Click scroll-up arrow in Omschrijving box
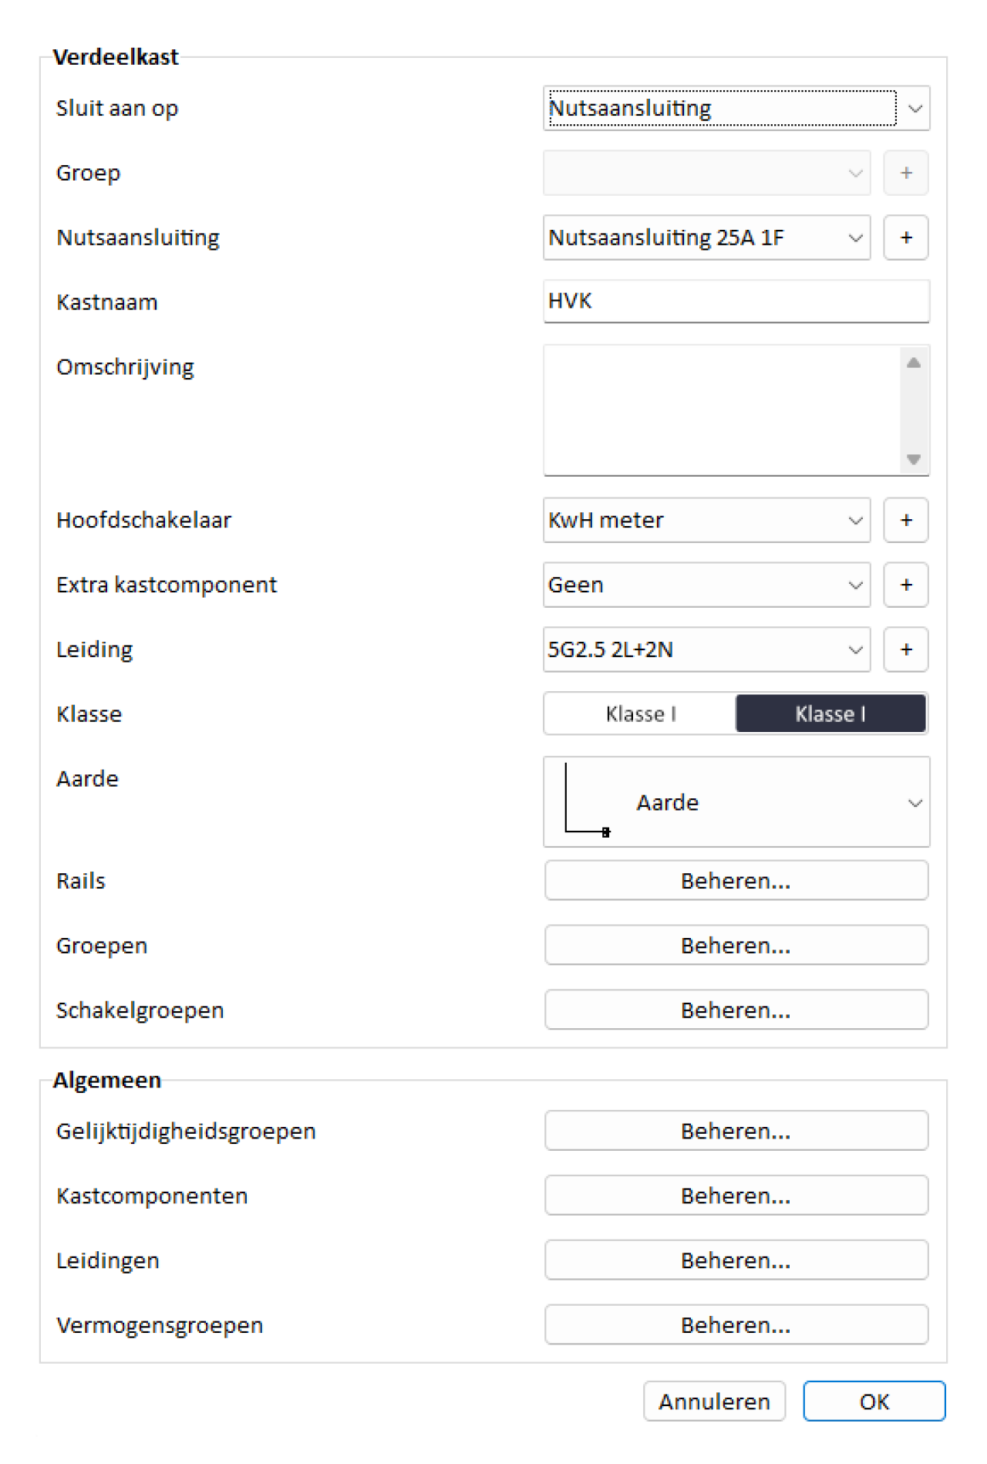The width and height of the screenshot is (987, 1464). [x=914, y=363]
